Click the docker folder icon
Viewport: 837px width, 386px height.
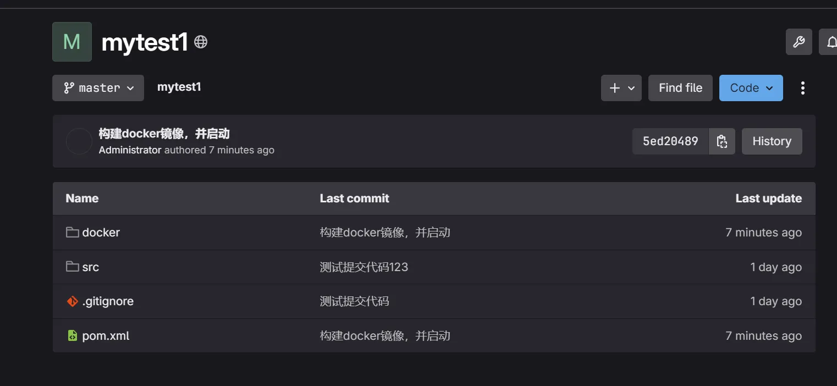coord(72,233)
